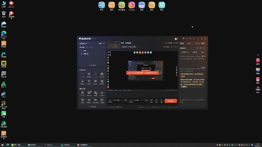Open the 设置 settings icon beside 开始直播

[x=161, y=101]
